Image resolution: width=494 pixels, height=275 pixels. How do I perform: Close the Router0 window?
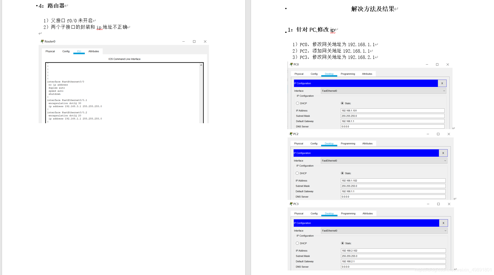tap(205, 41)
